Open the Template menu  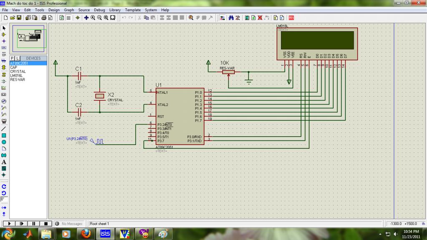(x=133, y=10)
